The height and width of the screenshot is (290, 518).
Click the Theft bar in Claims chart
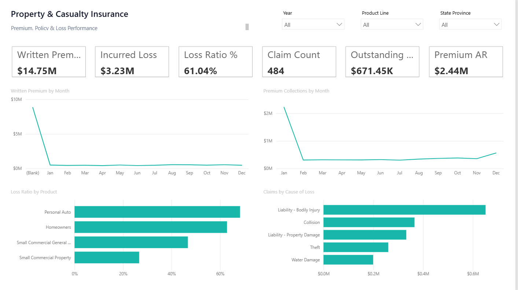(356, 247)
